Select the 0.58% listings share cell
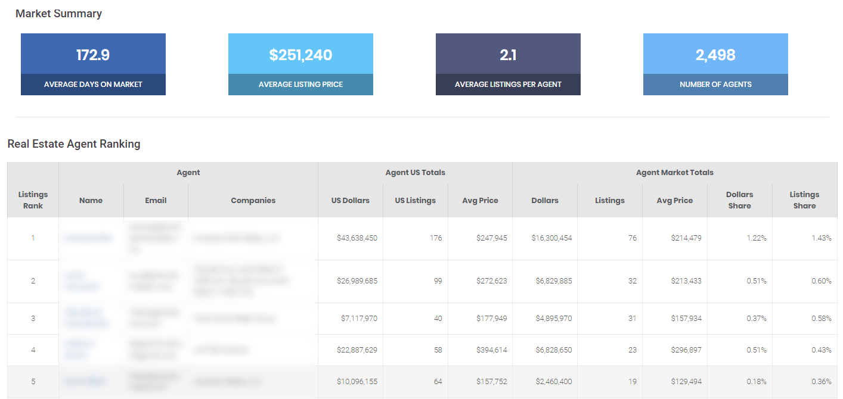Image resolution: width=843 pixels, height=399 pixels. click(x=804, y=319)
